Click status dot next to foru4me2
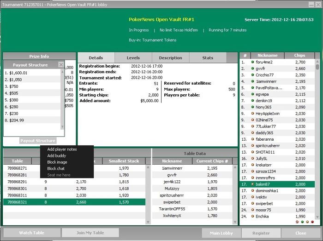 coord(252,62)
